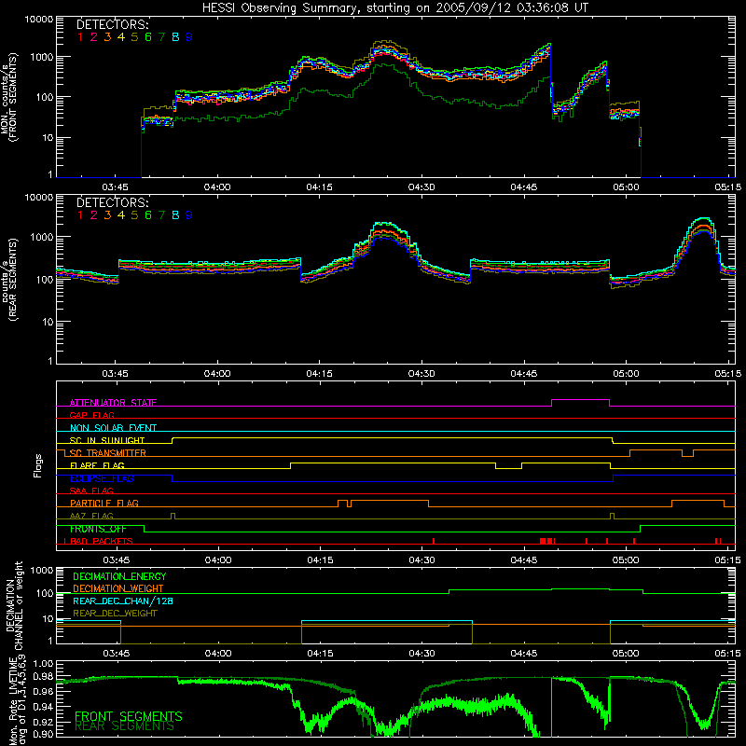Select the NON_SOLAR_EVENT flag label

point(113,428)
